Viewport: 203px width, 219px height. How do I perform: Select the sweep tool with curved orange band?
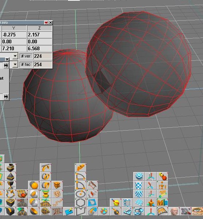(46, 168)
